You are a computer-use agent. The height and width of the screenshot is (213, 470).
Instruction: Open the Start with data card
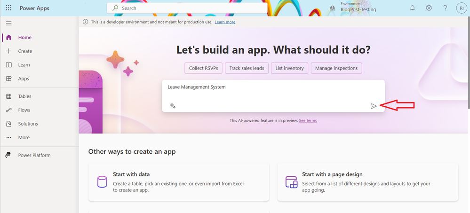pos(179,182)
